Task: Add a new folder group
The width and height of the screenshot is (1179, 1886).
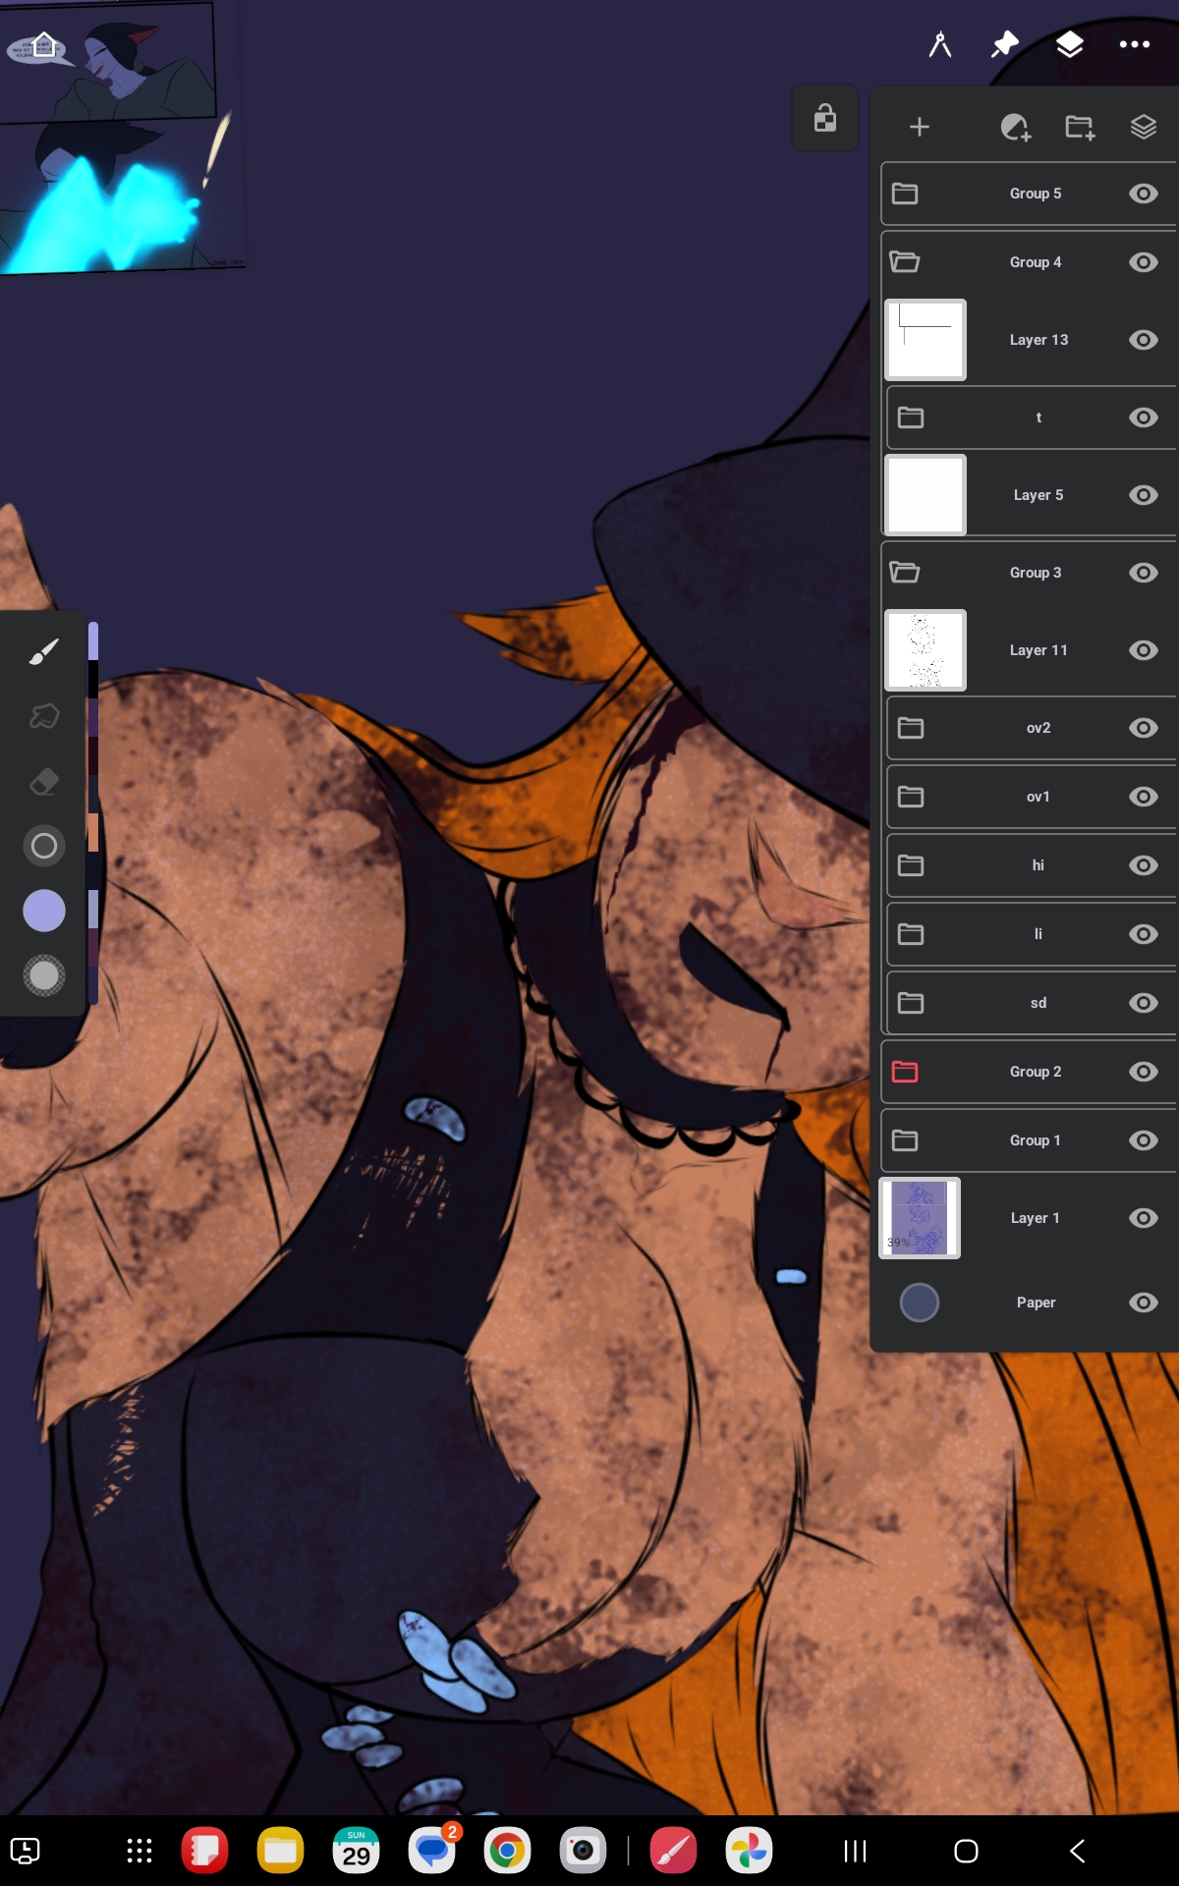Action: [x=1080, y=127]
